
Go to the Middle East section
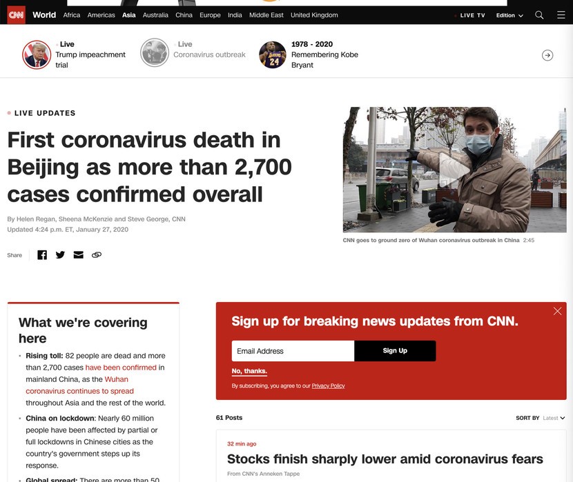(266, 15)
